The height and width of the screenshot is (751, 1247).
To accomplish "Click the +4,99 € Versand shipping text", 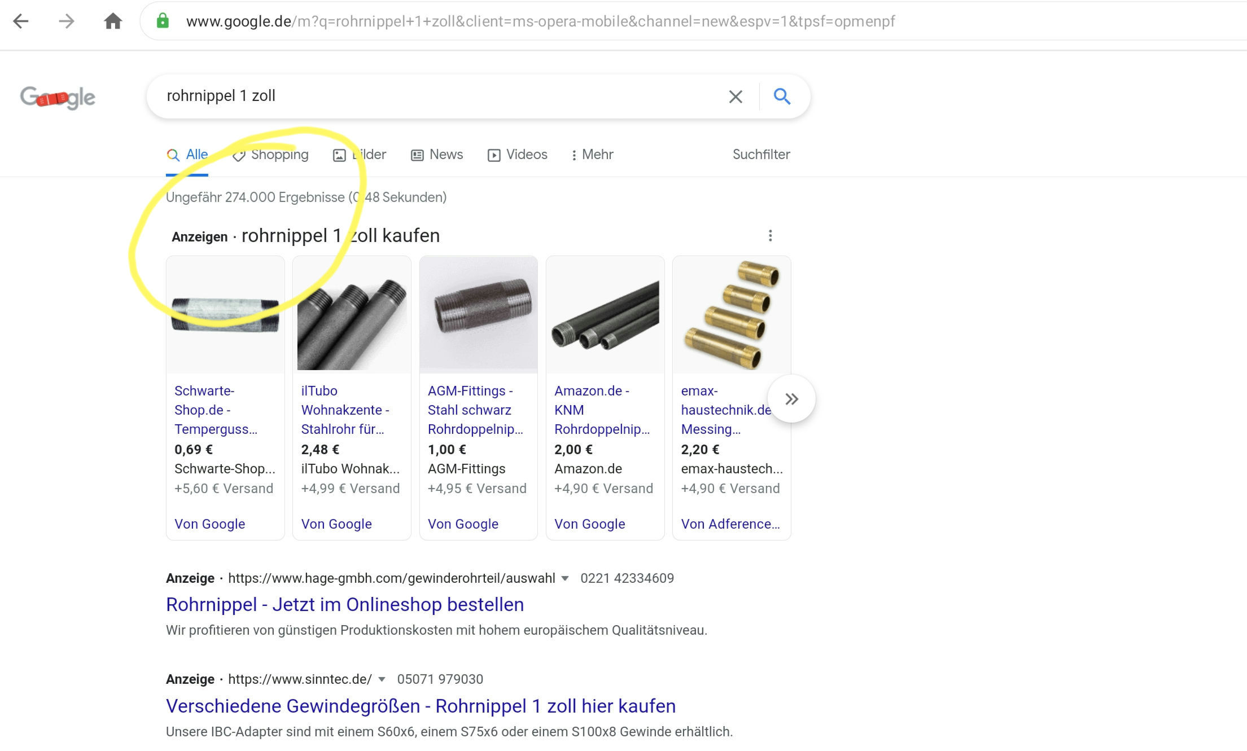I will (x=350, y=489).
